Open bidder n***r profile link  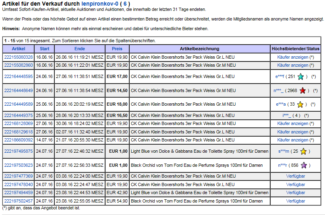coord(282,166)
